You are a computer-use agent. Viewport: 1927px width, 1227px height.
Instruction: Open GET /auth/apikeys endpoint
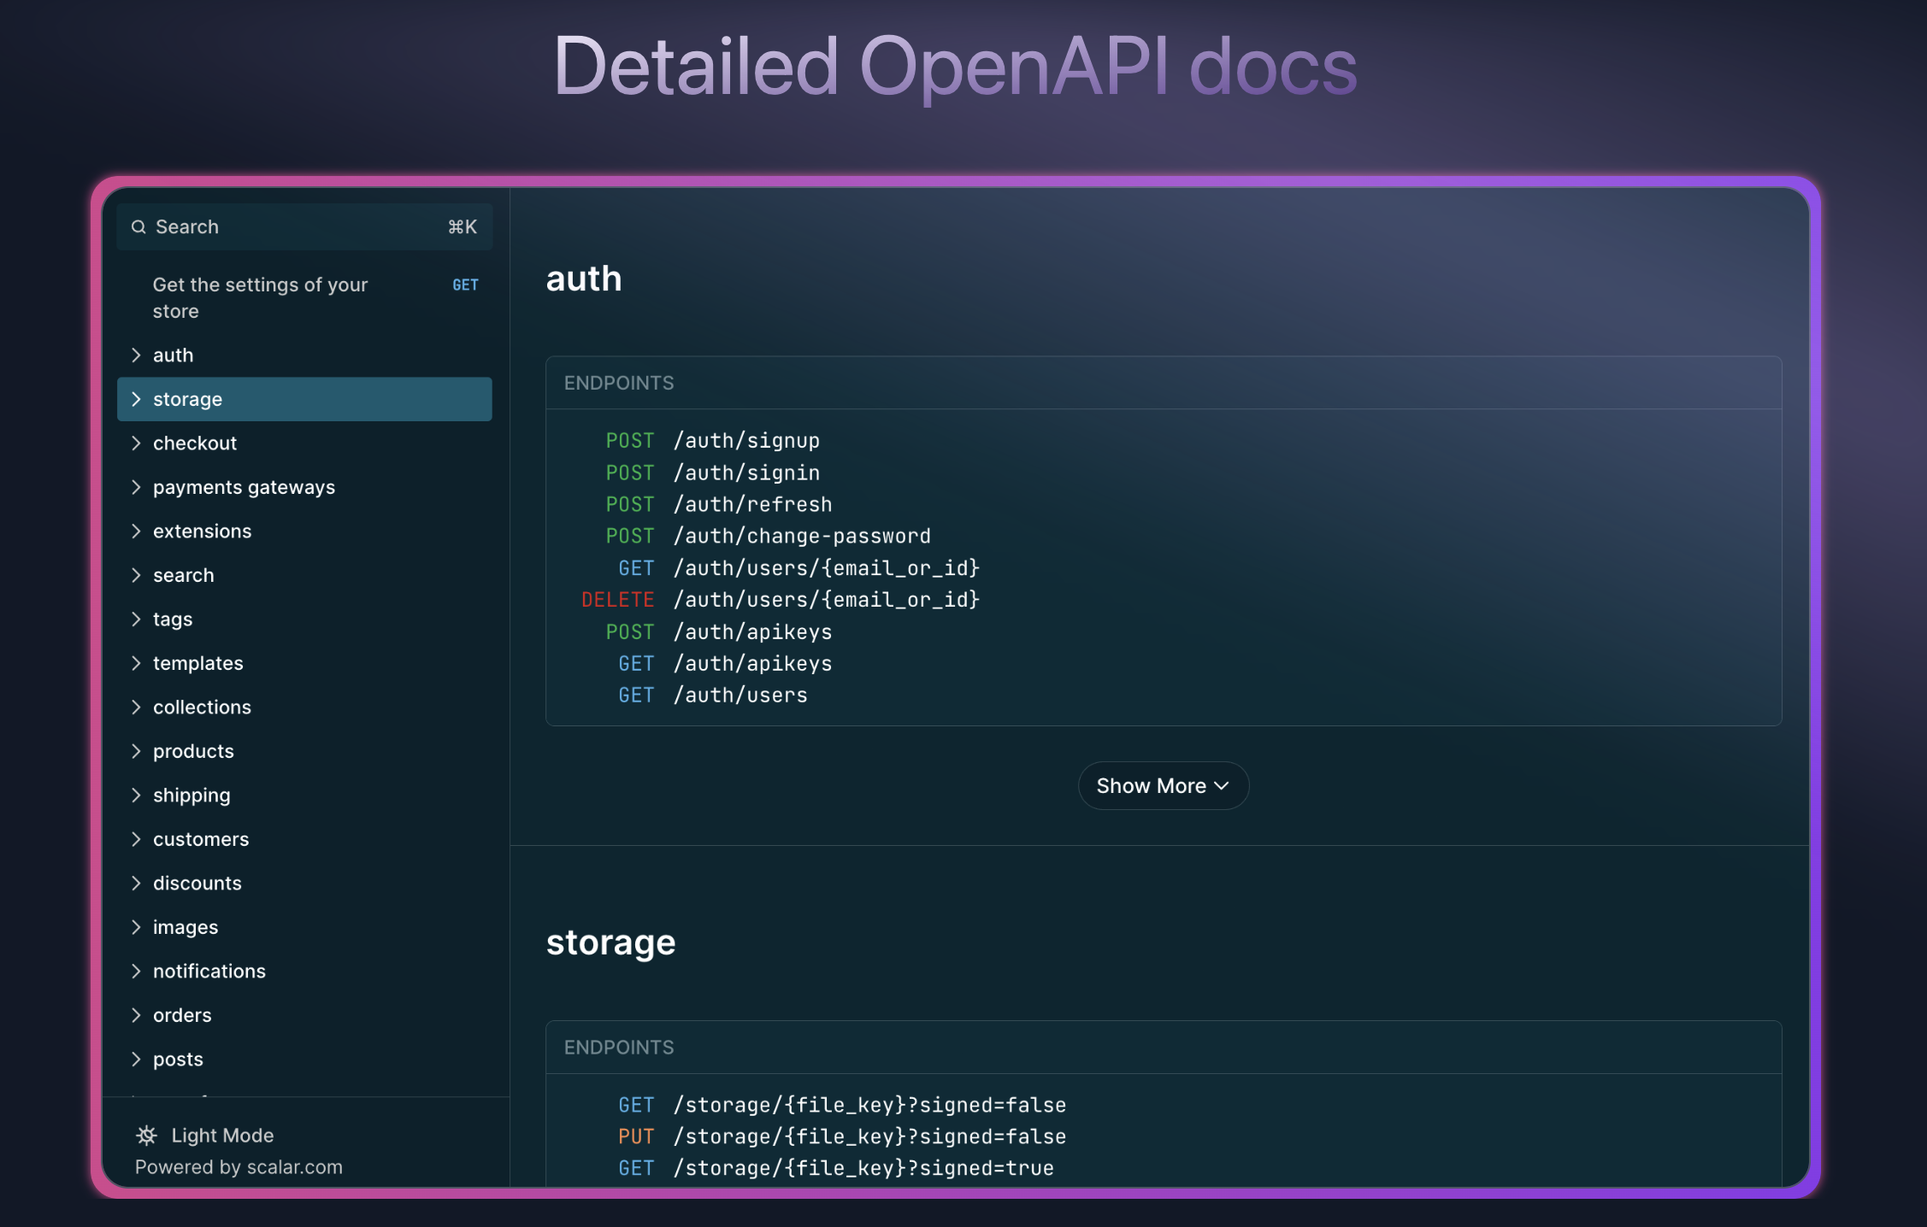coord(725,664)
